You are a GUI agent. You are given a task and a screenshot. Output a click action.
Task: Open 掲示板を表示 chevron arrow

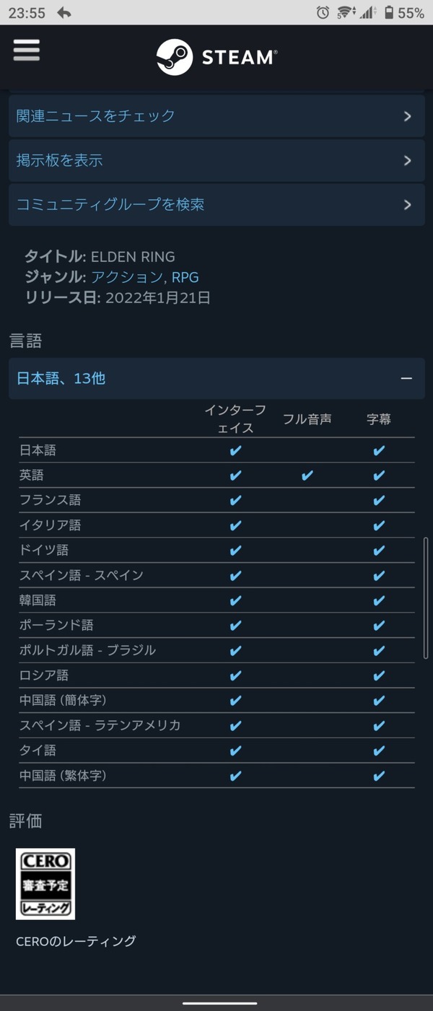tap(407, 160)
